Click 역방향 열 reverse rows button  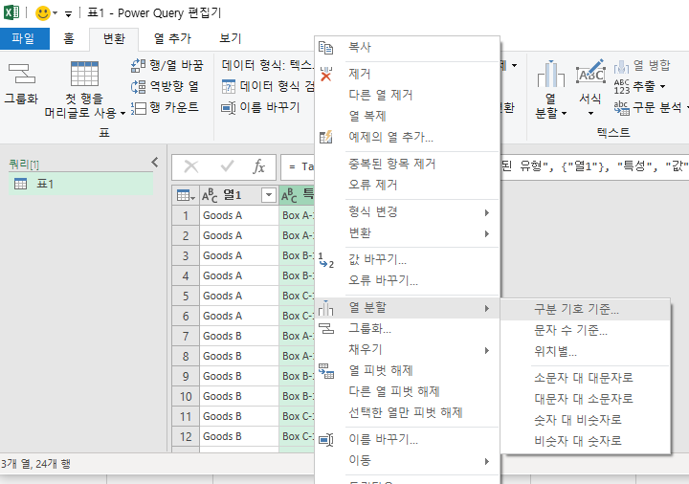[165, 86]
